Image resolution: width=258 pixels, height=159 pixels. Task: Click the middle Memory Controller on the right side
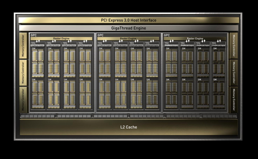(x=234, y=73)
